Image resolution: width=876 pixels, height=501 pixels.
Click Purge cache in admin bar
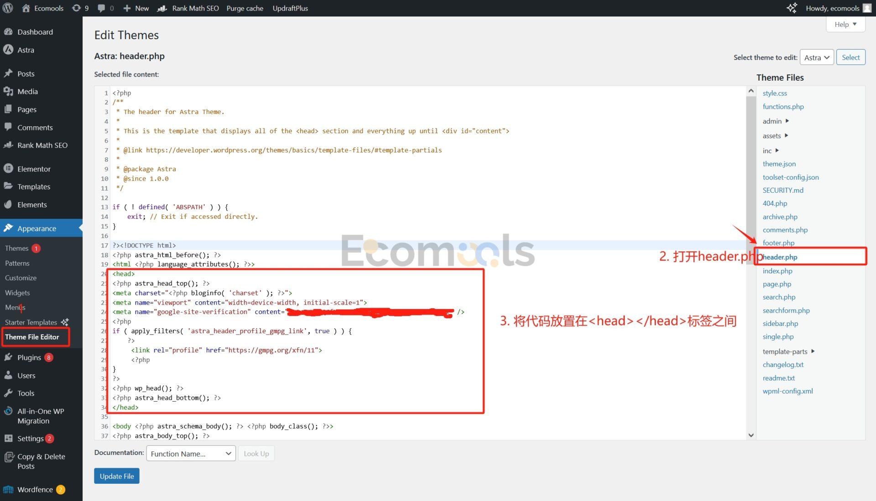(x=245, y=8)
